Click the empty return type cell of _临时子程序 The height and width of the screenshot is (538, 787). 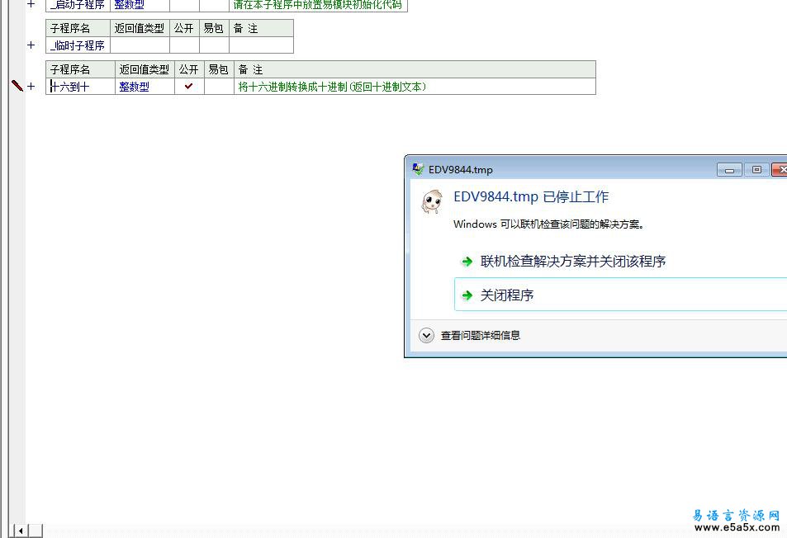point(140,45)
